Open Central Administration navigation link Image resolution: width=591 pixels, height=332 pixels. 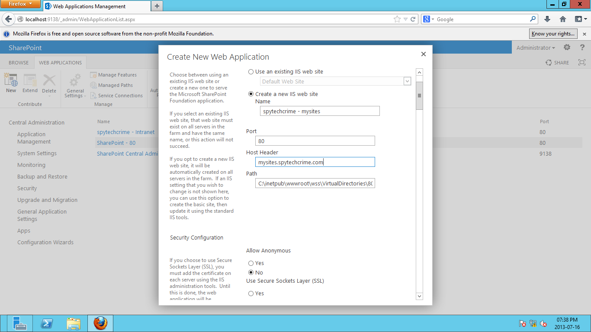(x=36, y=123)
